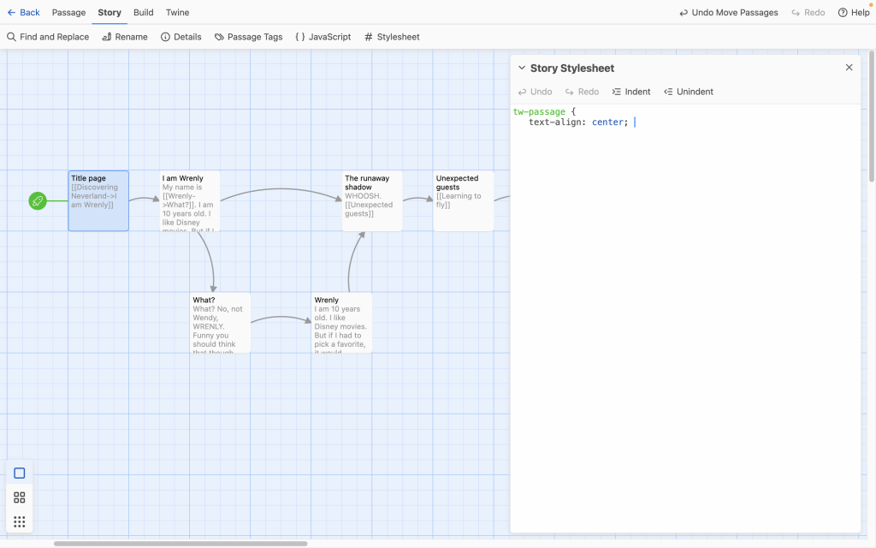Click Unindent in the stylesheet editor

pyautogui.click(x=689, y=92)
